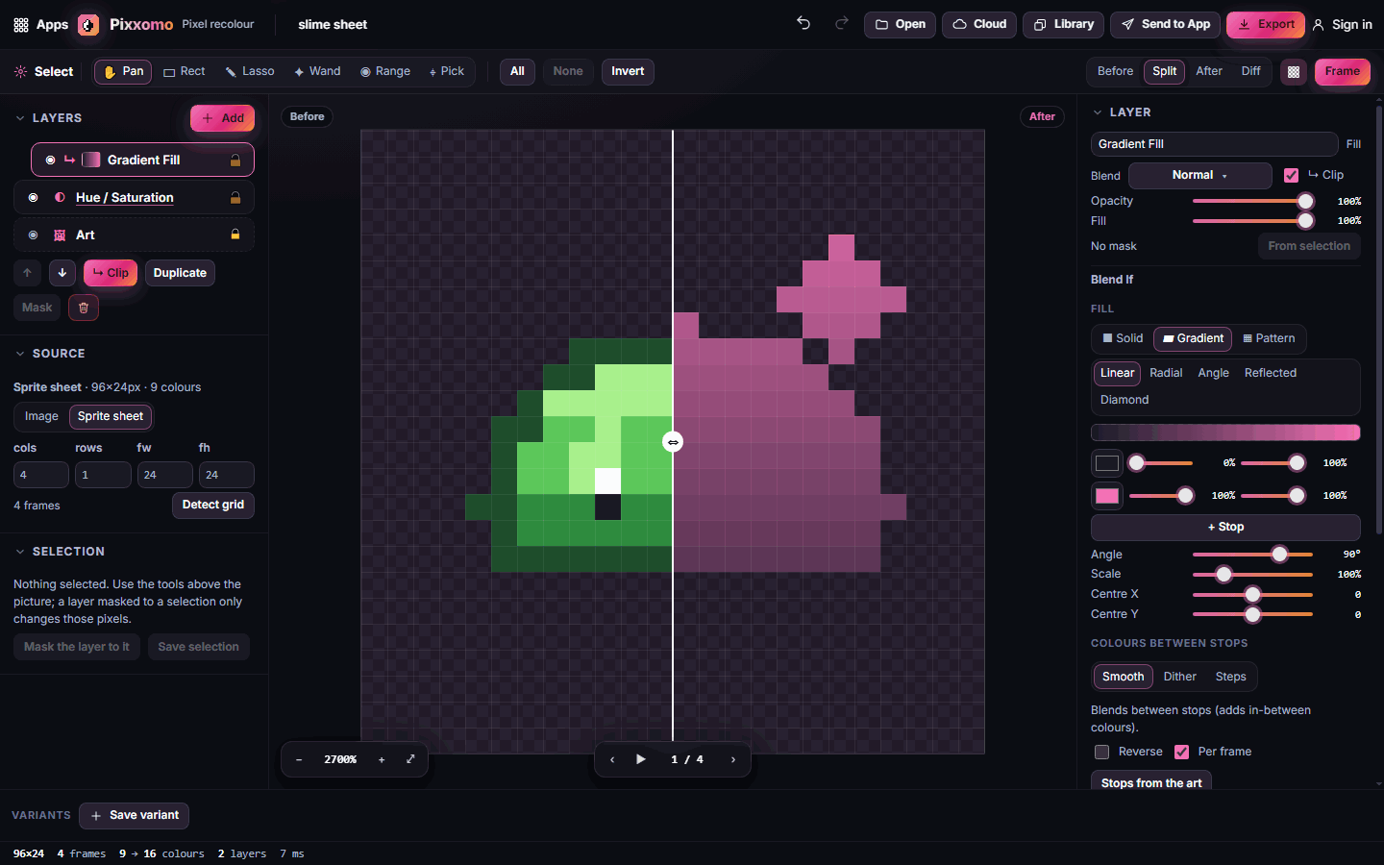Viewport: 1384px width, 865px height.
Task: Zoom in with the plus button
Action: (382, 759)
